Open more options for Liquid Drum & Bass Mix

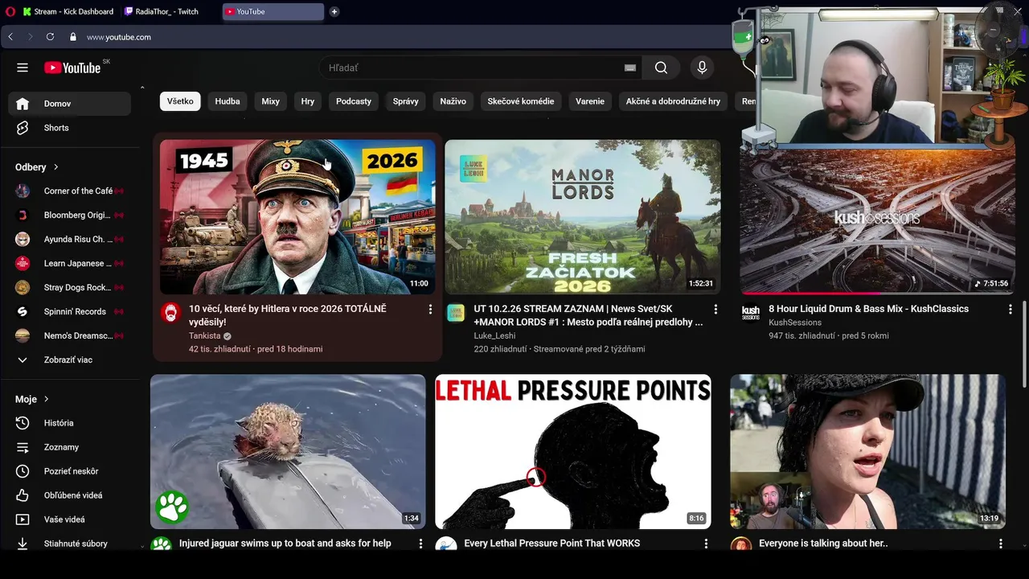point(1011,309)
